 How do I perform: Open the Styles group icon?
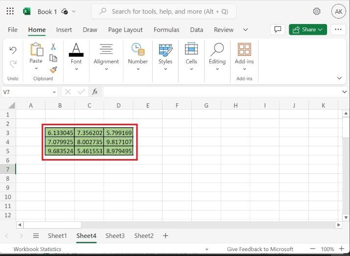tap(165, 50)
